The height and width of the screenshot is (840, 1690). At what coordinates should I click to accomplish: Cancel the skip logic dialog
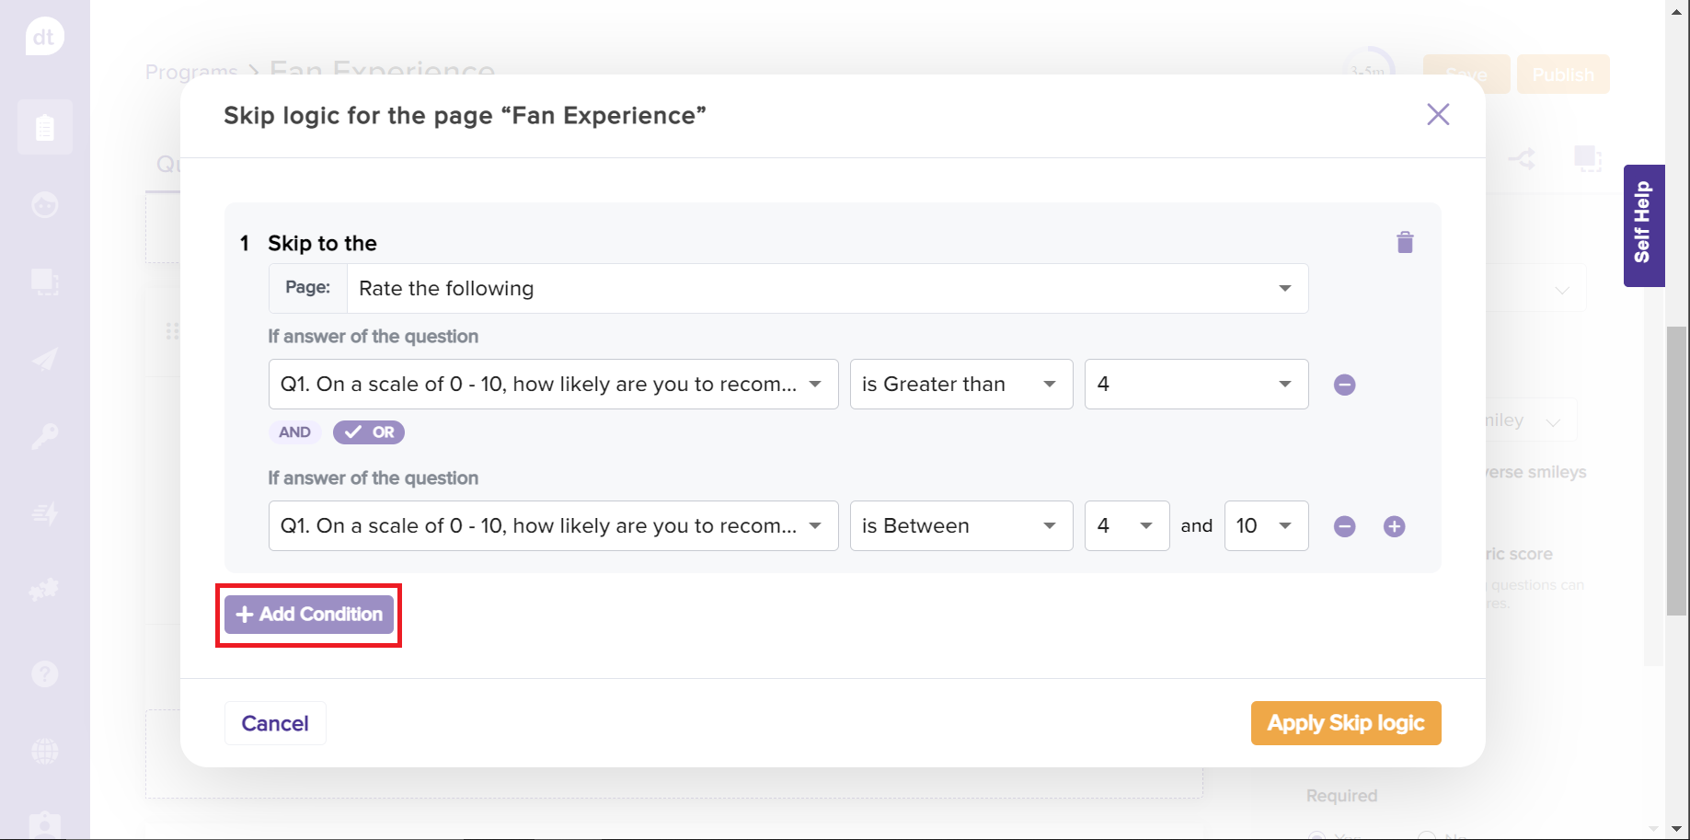[275, 724]
